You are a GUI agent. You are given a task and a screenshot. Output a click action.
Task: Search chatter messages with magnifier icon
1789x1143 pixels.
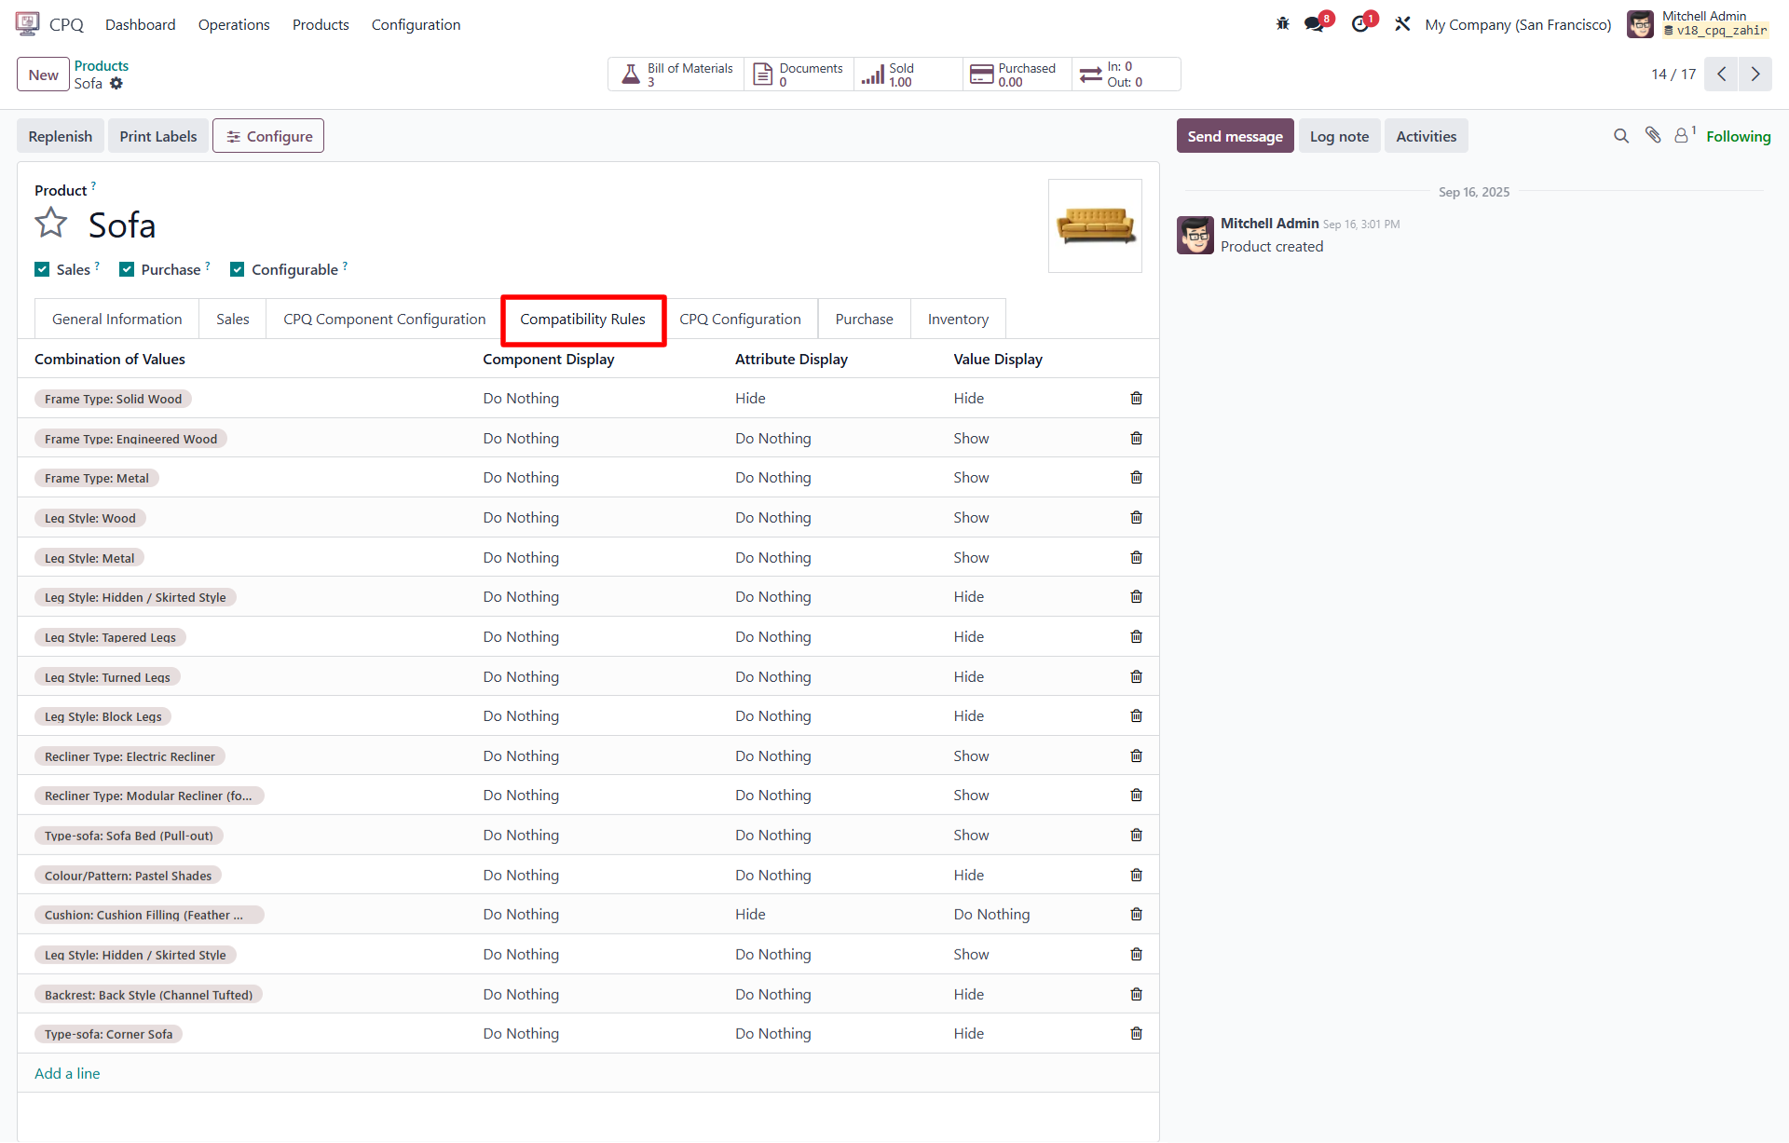tap(1621, 136)
